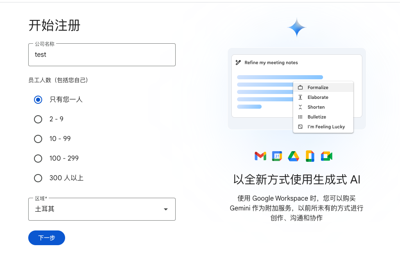
Task: Click the 员工人数（包括您自己）label
Action: tap(58, 80)
